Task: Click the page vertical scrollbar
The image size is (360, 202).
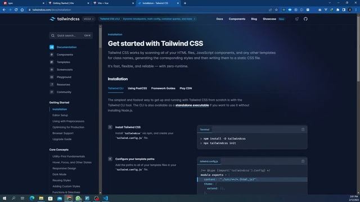Action: click(x=358, y=48)
